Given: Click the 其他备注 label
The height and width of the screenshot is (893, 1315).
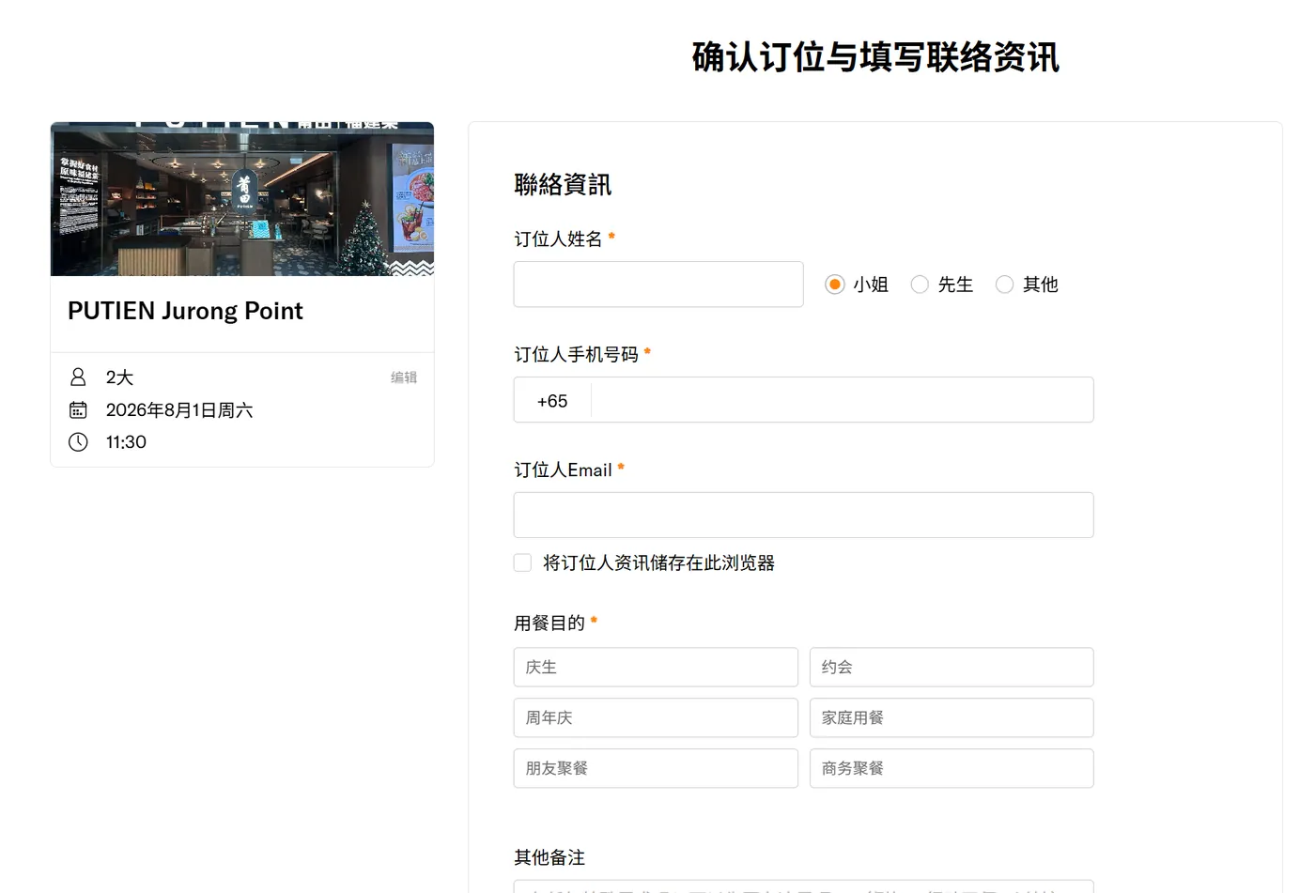Looking at the screenshot, I should [549, 857].
